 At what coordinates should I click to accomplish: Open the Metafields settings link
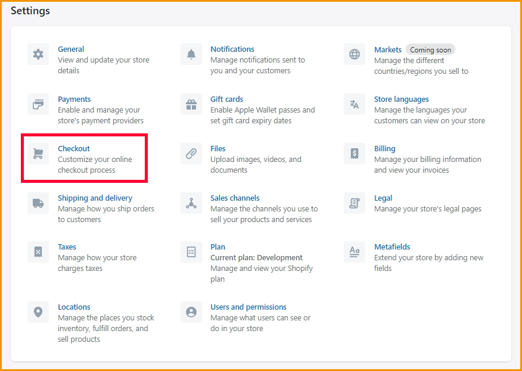[392, 247]
